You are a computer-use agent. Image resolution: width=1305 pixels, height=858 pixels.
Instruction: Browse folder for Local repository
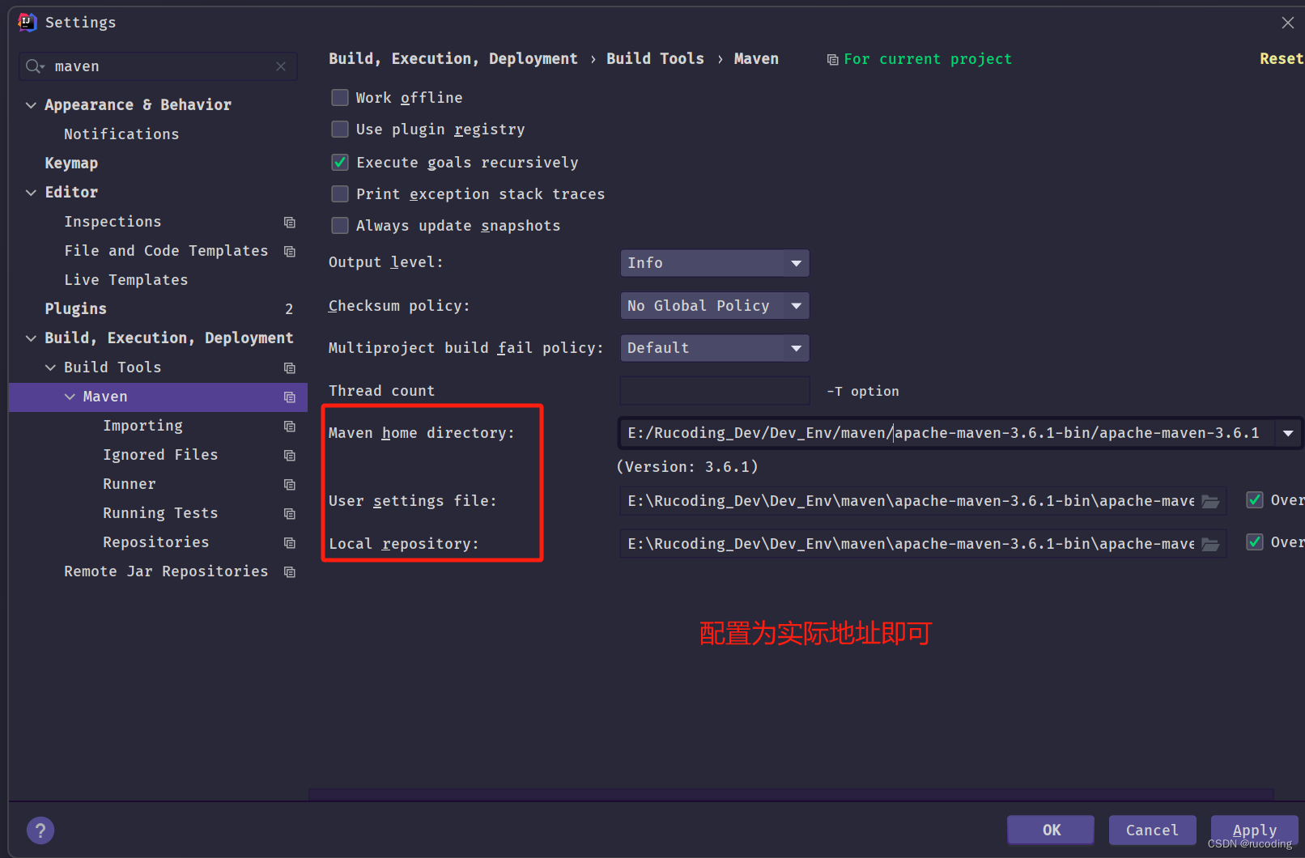tap(1210, 544)
